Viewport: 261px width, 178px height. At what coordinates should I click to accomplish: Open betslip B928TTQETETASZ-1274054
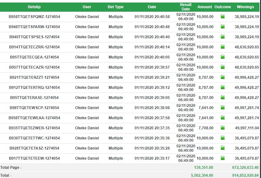[34, 148]
